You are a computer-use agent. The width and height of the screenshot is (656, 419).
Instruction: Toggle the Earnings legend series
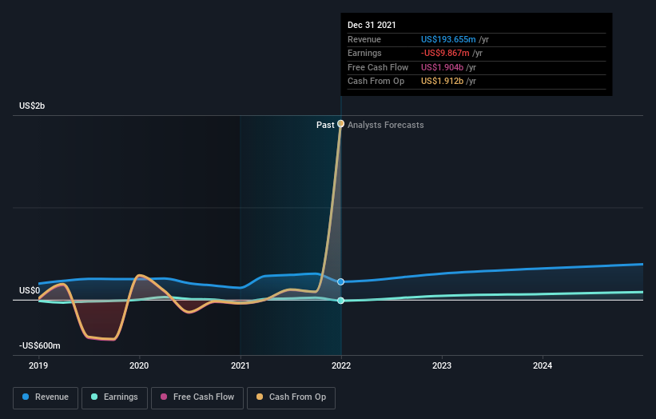(x=114, y=397)
